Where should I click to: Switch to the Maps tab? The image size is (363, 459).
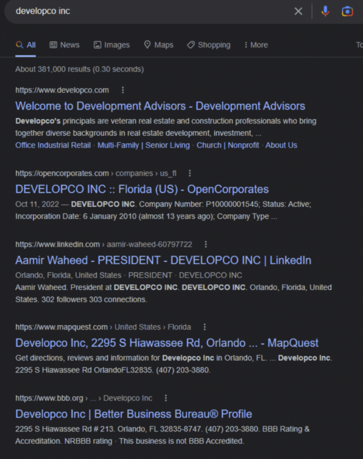click(x=159, y=45)
